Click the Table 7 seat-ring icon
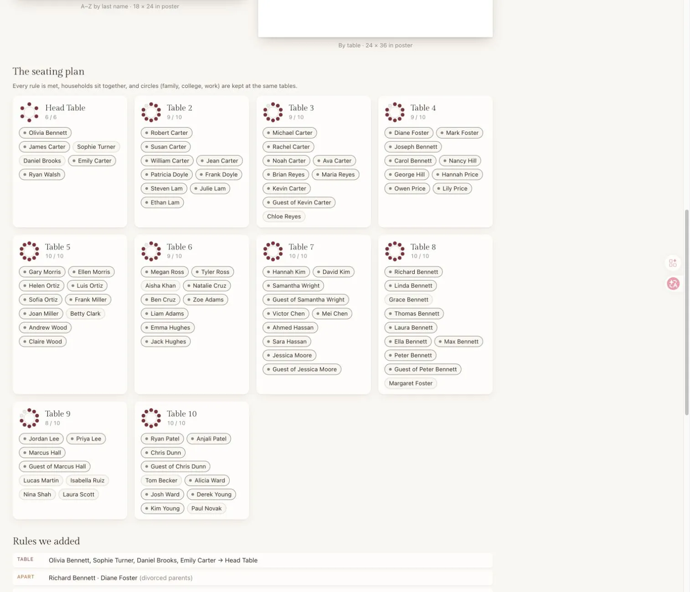690x592 pixels. point(273,251)
